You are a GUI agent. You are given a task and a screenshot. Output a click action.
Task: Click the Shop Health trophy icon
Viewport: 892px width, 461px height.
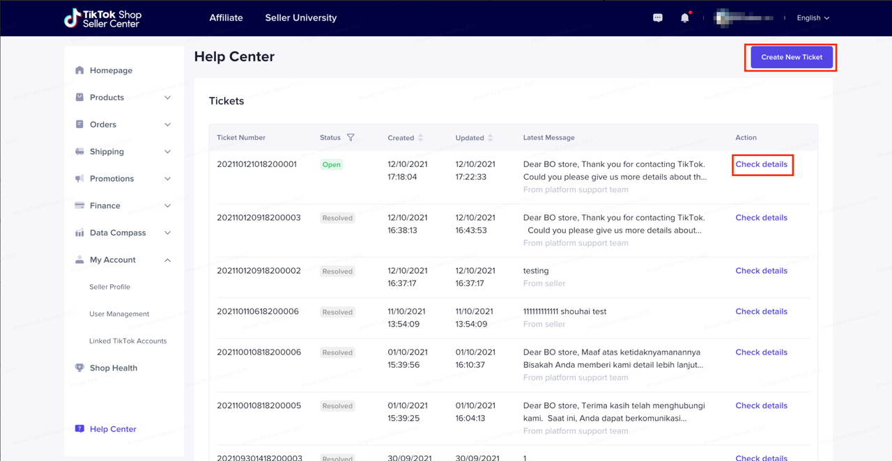(x=79, y=368)
